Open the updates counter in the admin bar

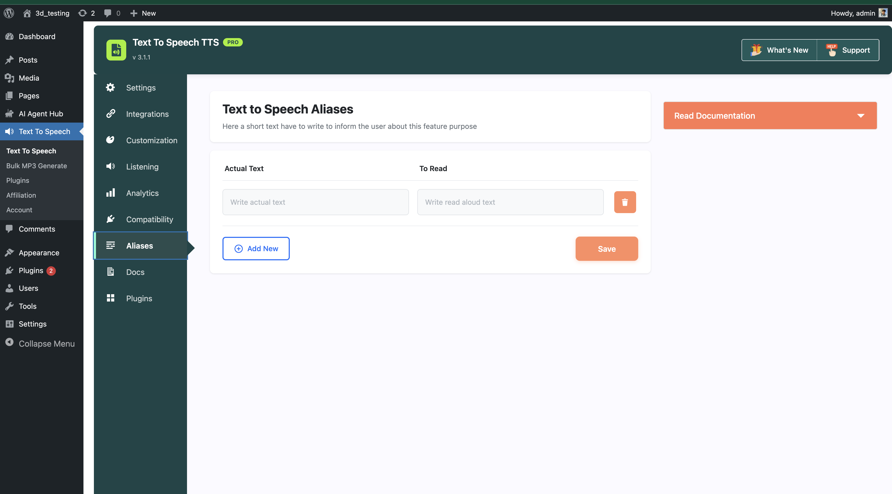click(87, 13)
